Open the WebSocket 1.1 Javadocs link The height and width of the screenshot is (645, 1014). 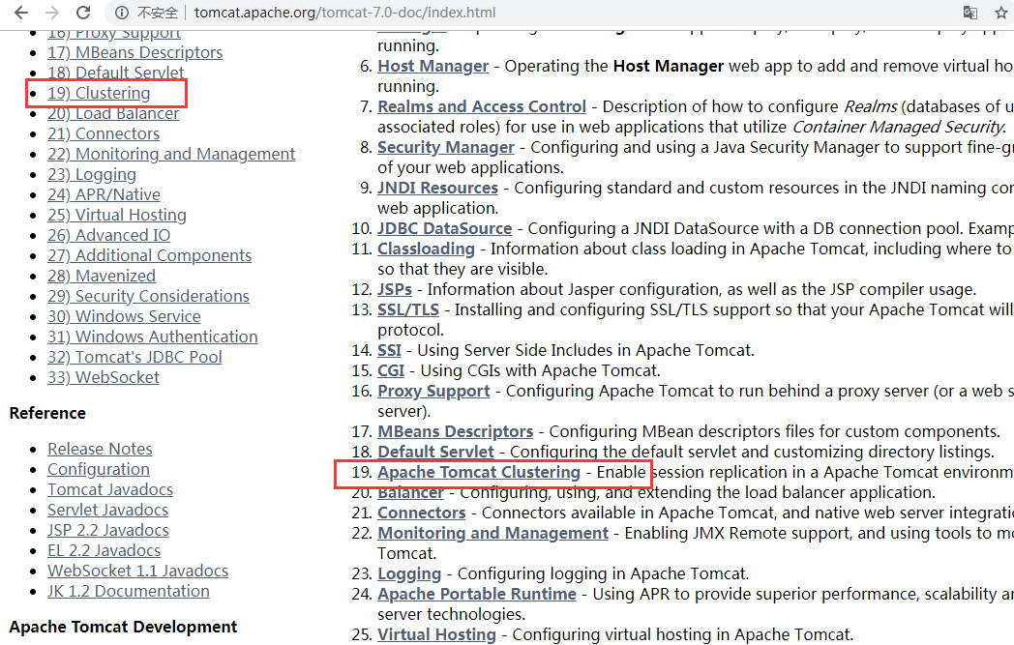[x=137, y=571]
